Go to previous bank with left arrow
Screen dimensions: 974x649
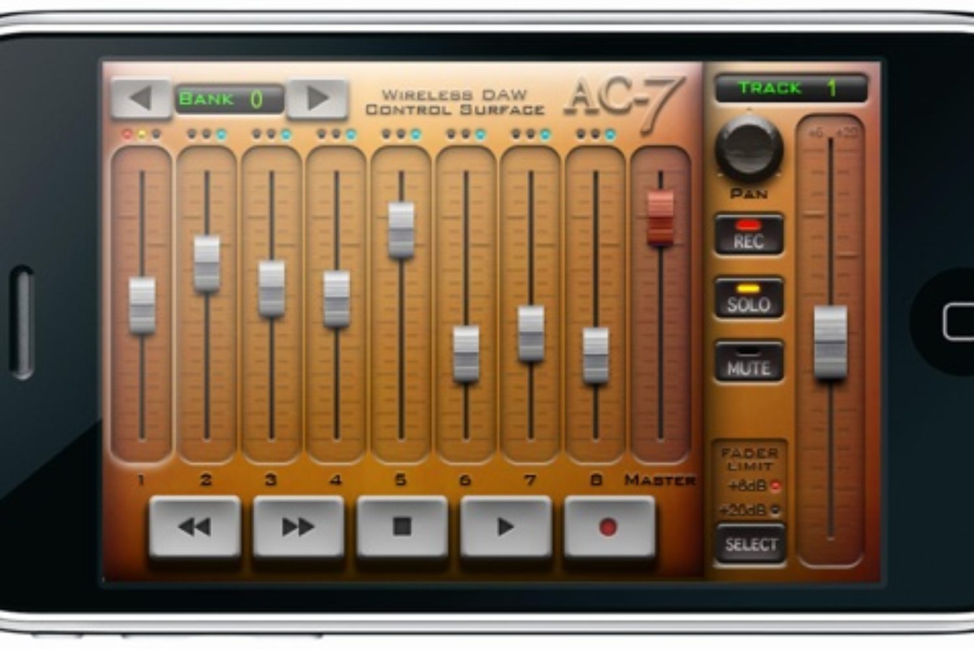(140, 99)
